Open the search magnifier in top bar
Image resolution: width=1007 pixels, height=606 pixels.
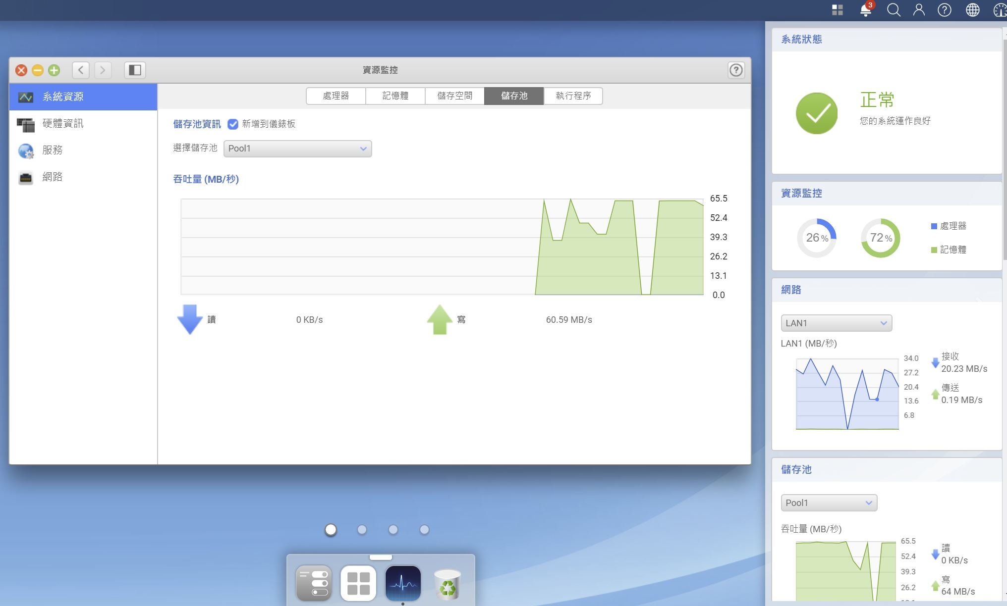(x=894, y=10)
